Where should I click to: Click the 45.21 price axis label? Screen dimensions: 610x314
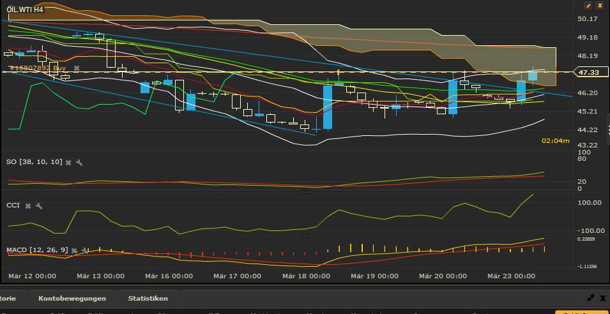tap(588, 112)
